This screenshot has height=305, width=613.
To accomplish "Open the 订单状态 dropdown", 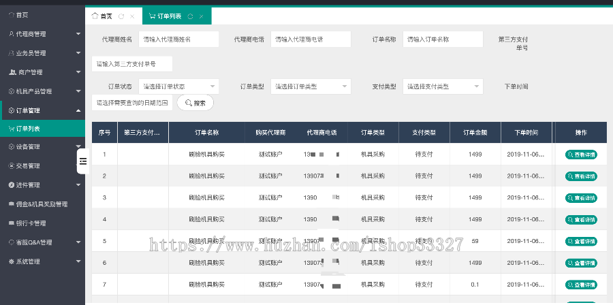I will [x=178, y=86].
